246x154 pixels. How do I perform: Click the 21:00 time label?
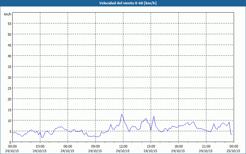(206, 147)
